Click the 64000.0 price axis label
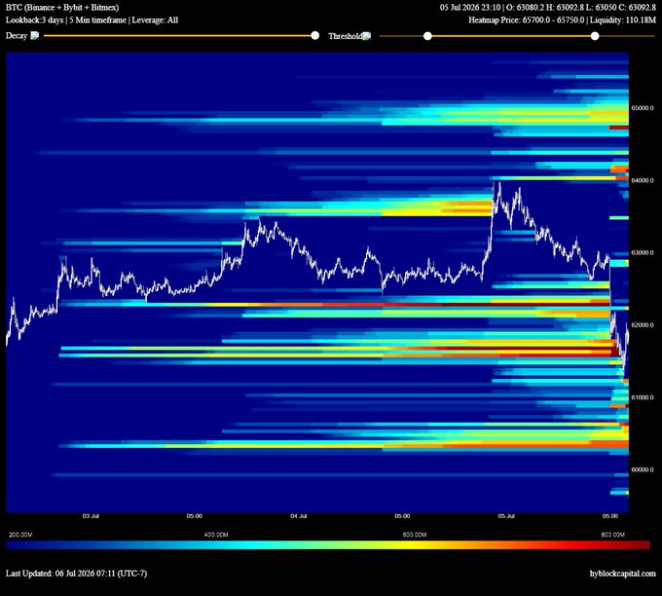 pos(643,180)
